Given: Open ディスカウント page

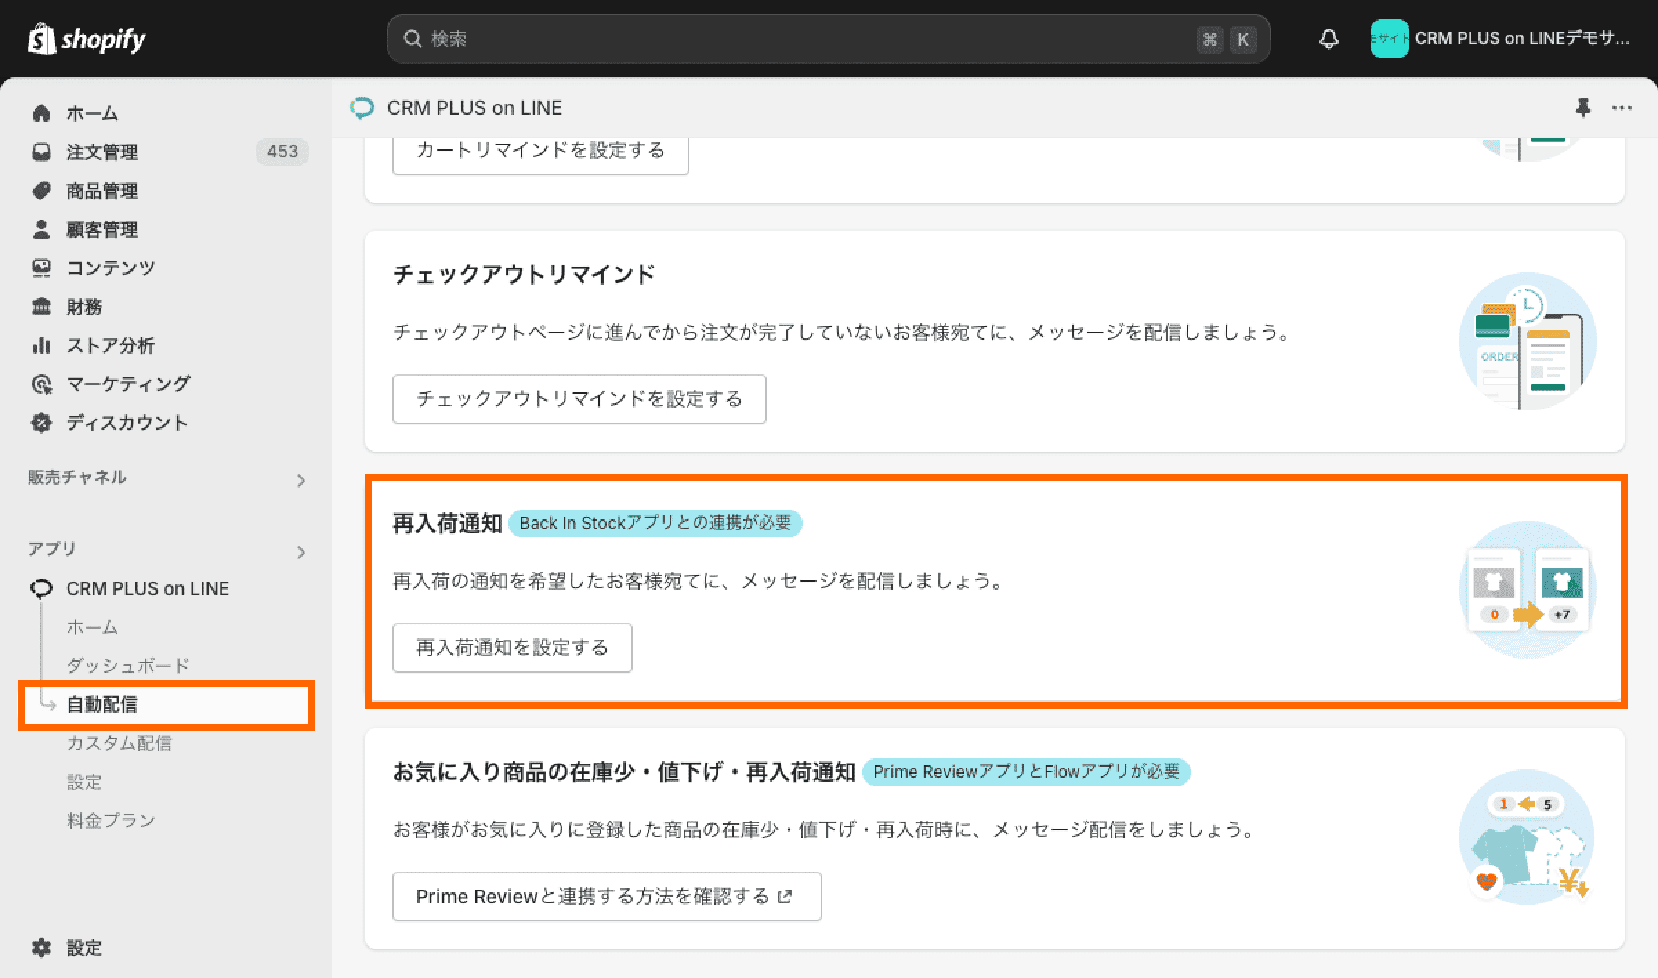Looking at the screenshot, I should click(x=127, y=423).
